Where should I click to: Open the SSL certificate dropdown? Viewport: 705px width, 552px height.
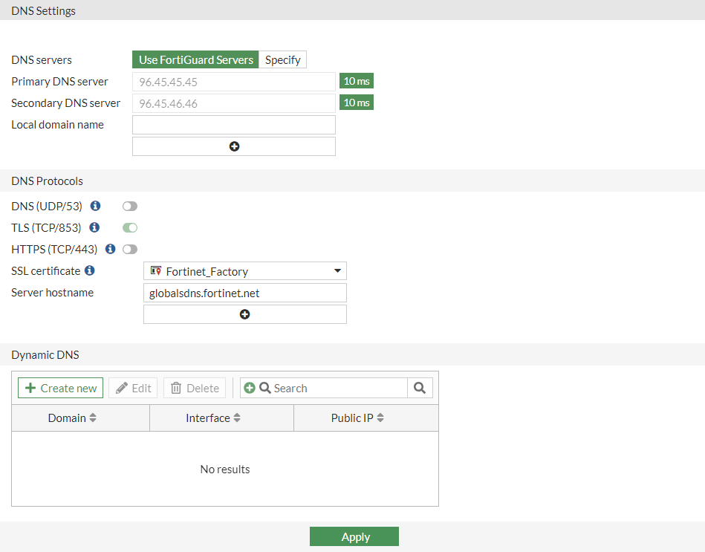point(337,270)
